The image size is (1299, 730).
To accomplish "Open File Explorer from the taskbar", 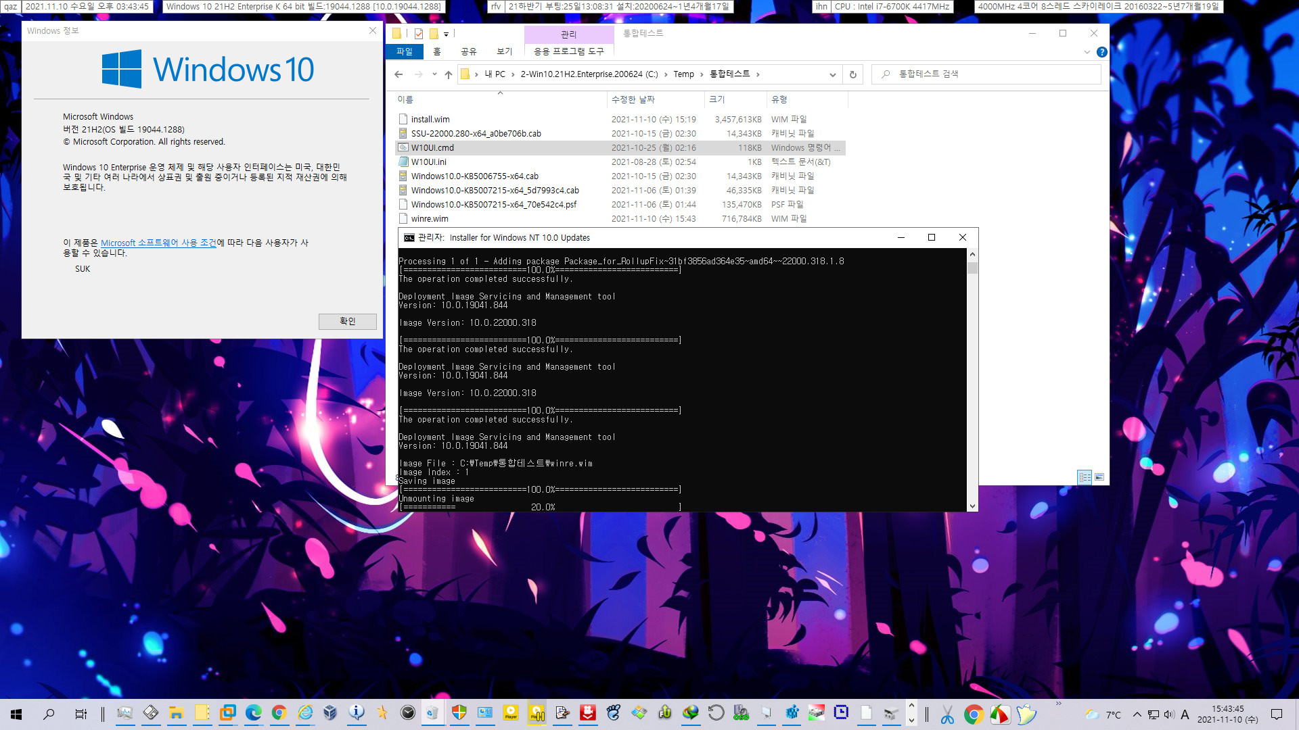I will (177, 713).
